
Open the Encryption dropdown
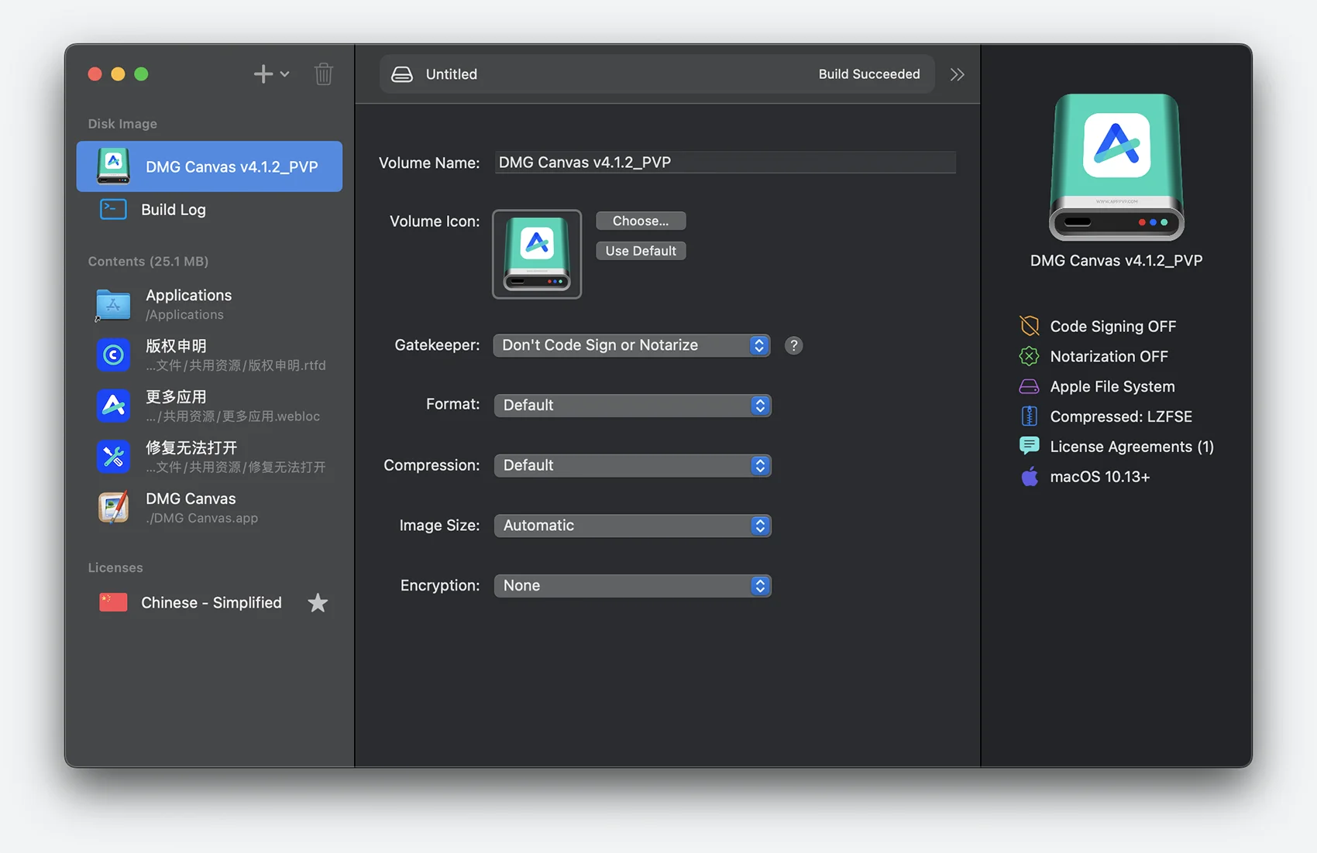click(632, 586)
